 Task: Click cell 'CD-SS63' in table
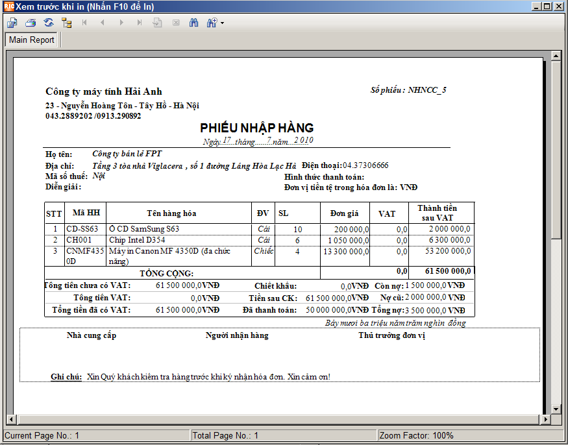82,229
